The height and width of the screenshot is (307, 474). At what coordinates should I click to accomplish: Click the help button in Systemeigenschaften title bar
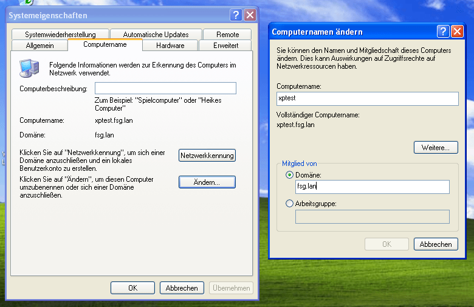(x=236, y=15)
